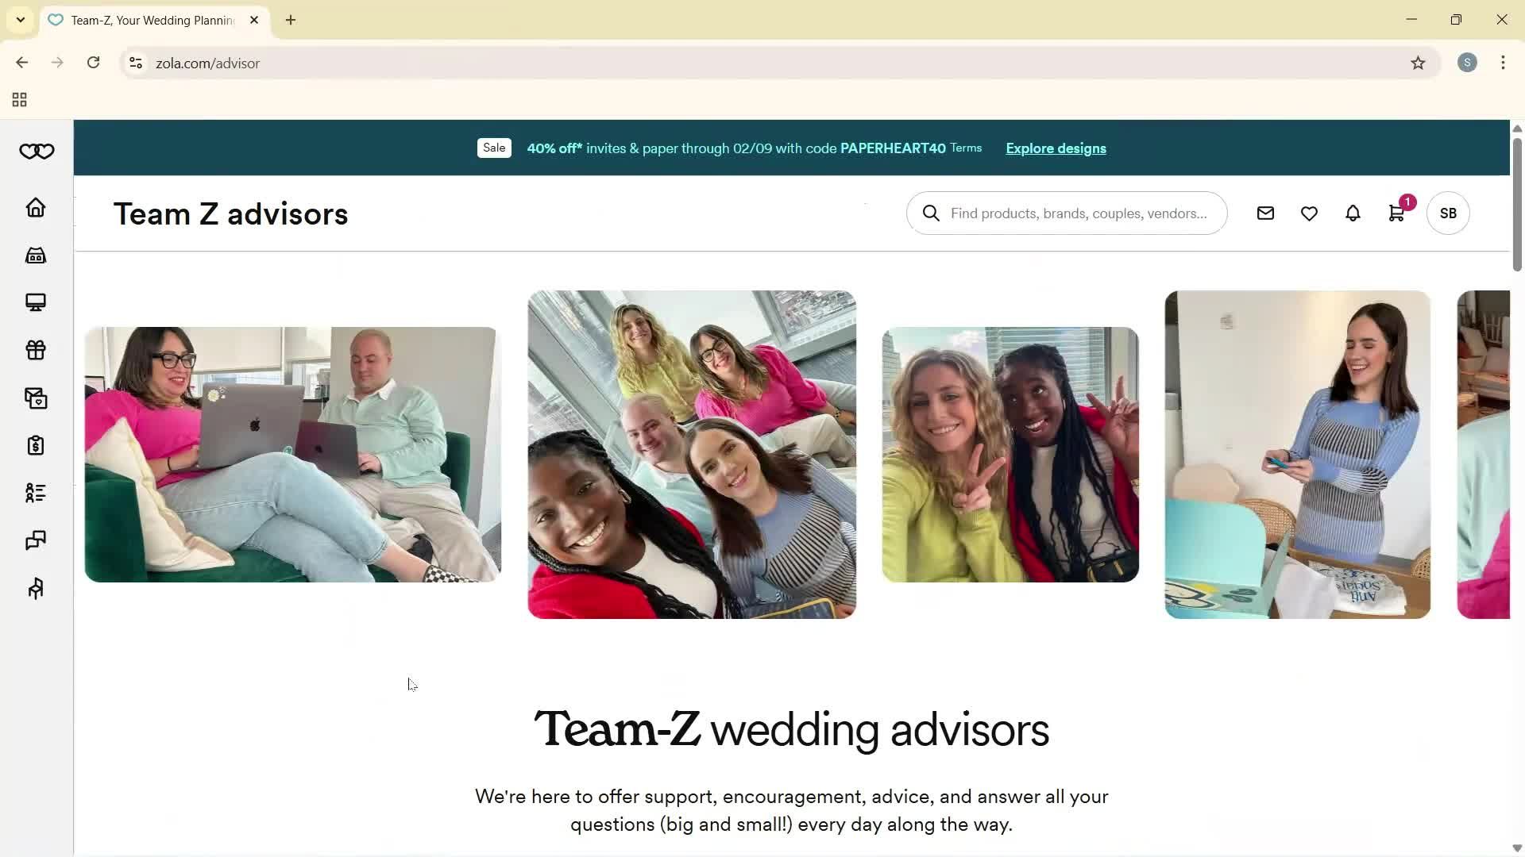Open the notifications bell icon
Screen dimensions: 1525x857
[x=1353, y=213]
